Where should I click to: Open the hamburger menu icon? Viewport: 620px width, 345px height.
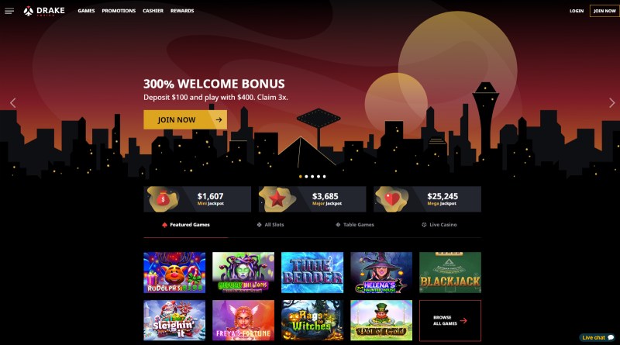(x=9, y=11)
